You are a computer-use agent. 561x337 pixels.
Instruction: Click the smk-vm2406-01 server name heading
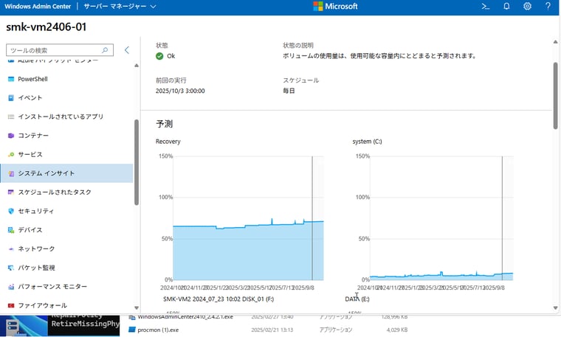[47, 27]
